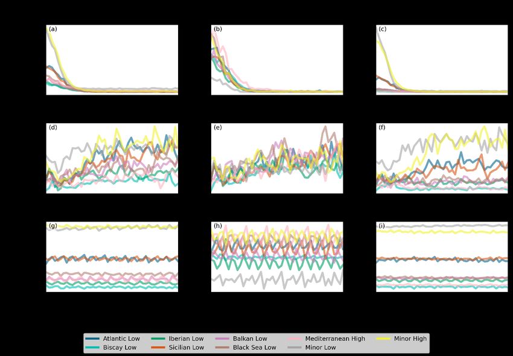Click the "(f)" panel label
Image resolution: width=513 pixels, height=356 pixels.
382,127
